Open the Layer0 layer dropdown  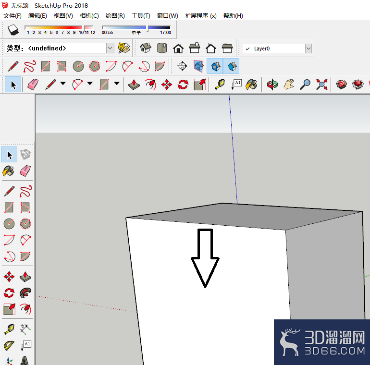[308, 49]
